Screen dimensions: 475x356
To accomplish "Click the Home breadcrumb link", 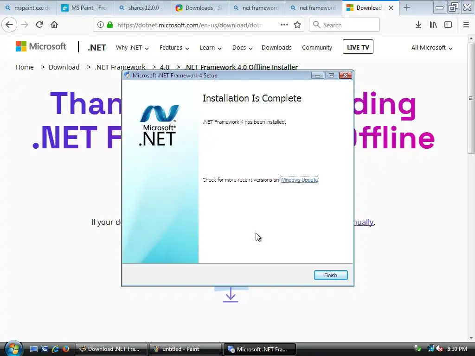I will [x=25, y=67].
